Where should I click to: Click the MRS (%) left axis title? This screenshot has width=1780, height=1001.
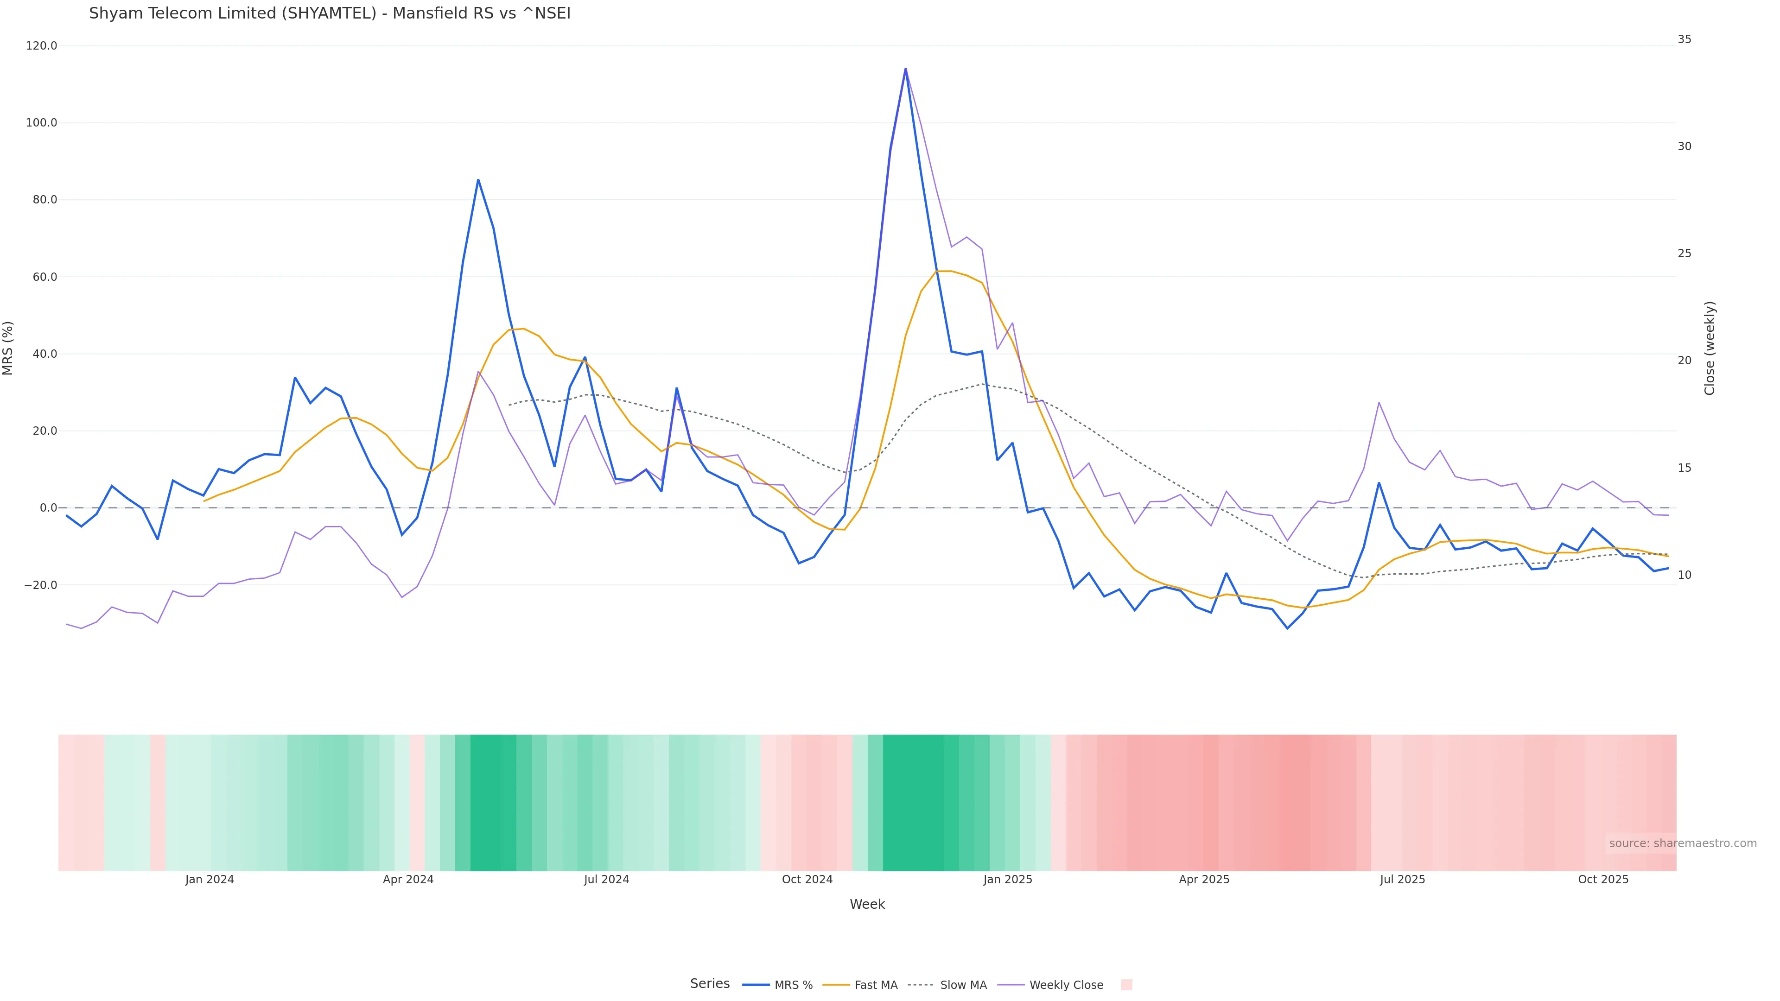click(8, 348)
